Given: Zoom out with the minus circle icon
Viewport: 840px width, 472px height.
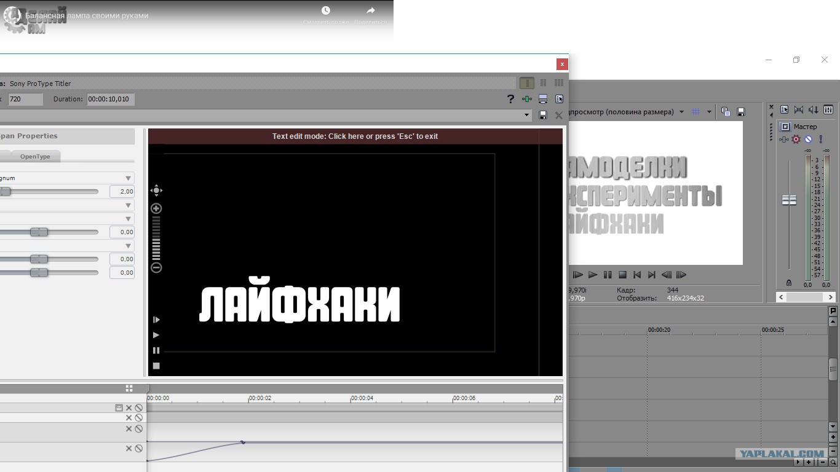Looking at the screenshot, I should click(x=156, y=267).
